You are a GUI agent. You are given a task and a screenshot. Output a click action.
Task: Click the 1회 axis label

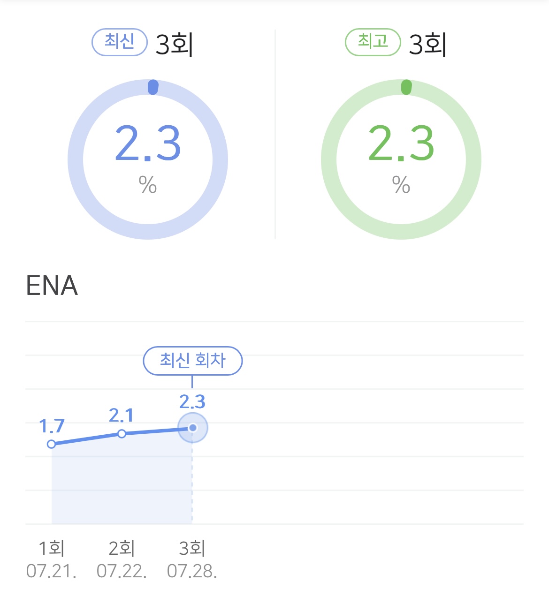(52, 548)
